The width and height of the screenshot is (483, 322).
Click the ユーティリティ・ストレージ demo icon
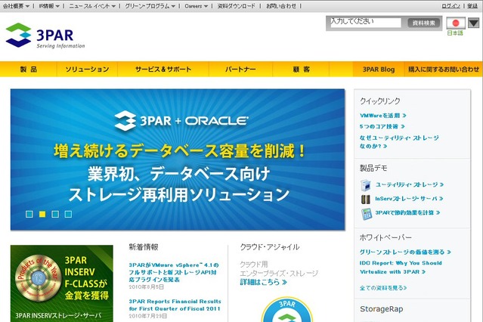366,185
